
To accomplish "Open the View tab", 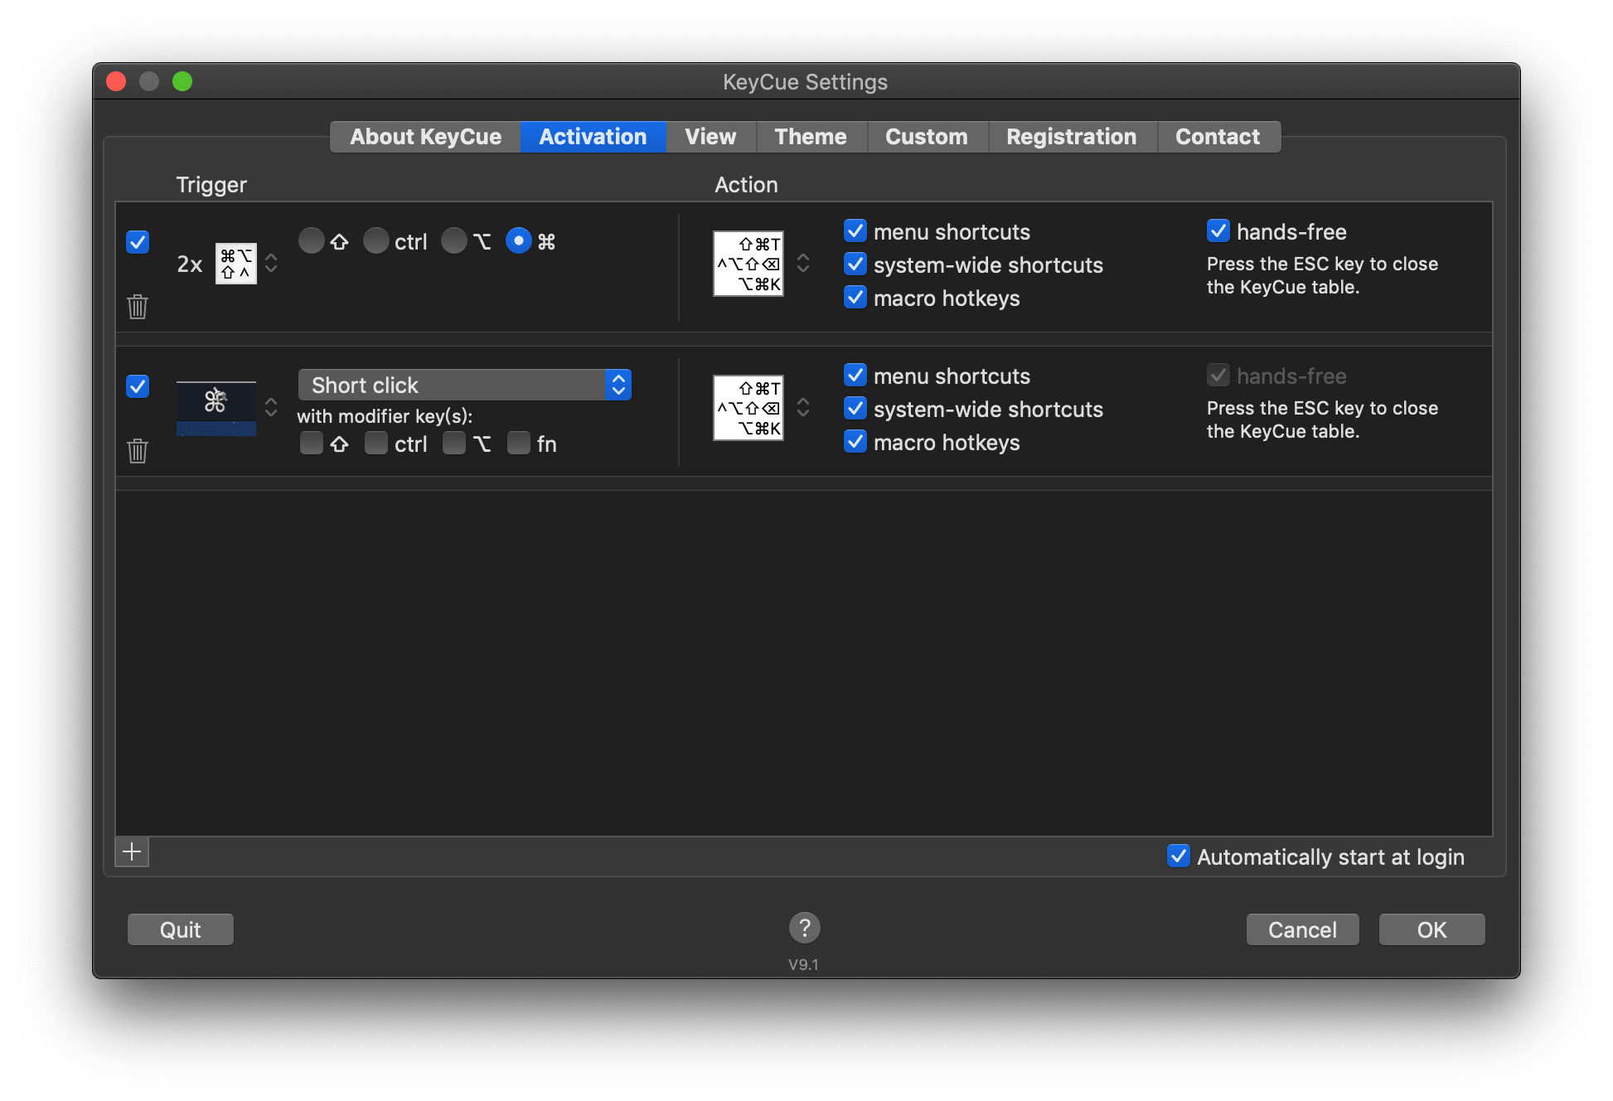I will tap(711, 137).
